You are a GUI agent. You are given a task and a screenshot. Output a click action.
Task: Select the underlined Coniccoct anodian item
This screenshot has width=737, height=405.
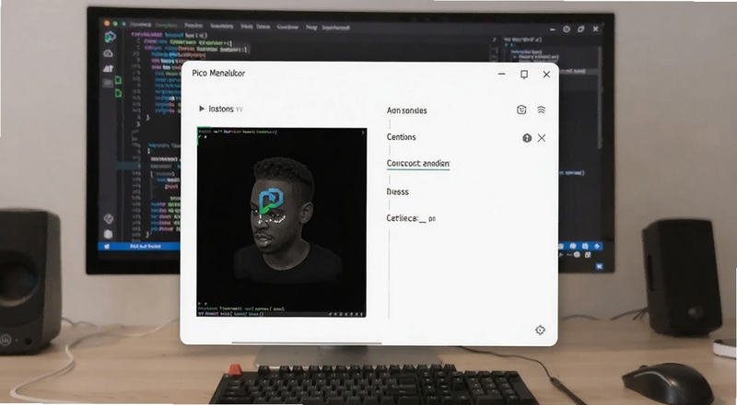(418, 164)
